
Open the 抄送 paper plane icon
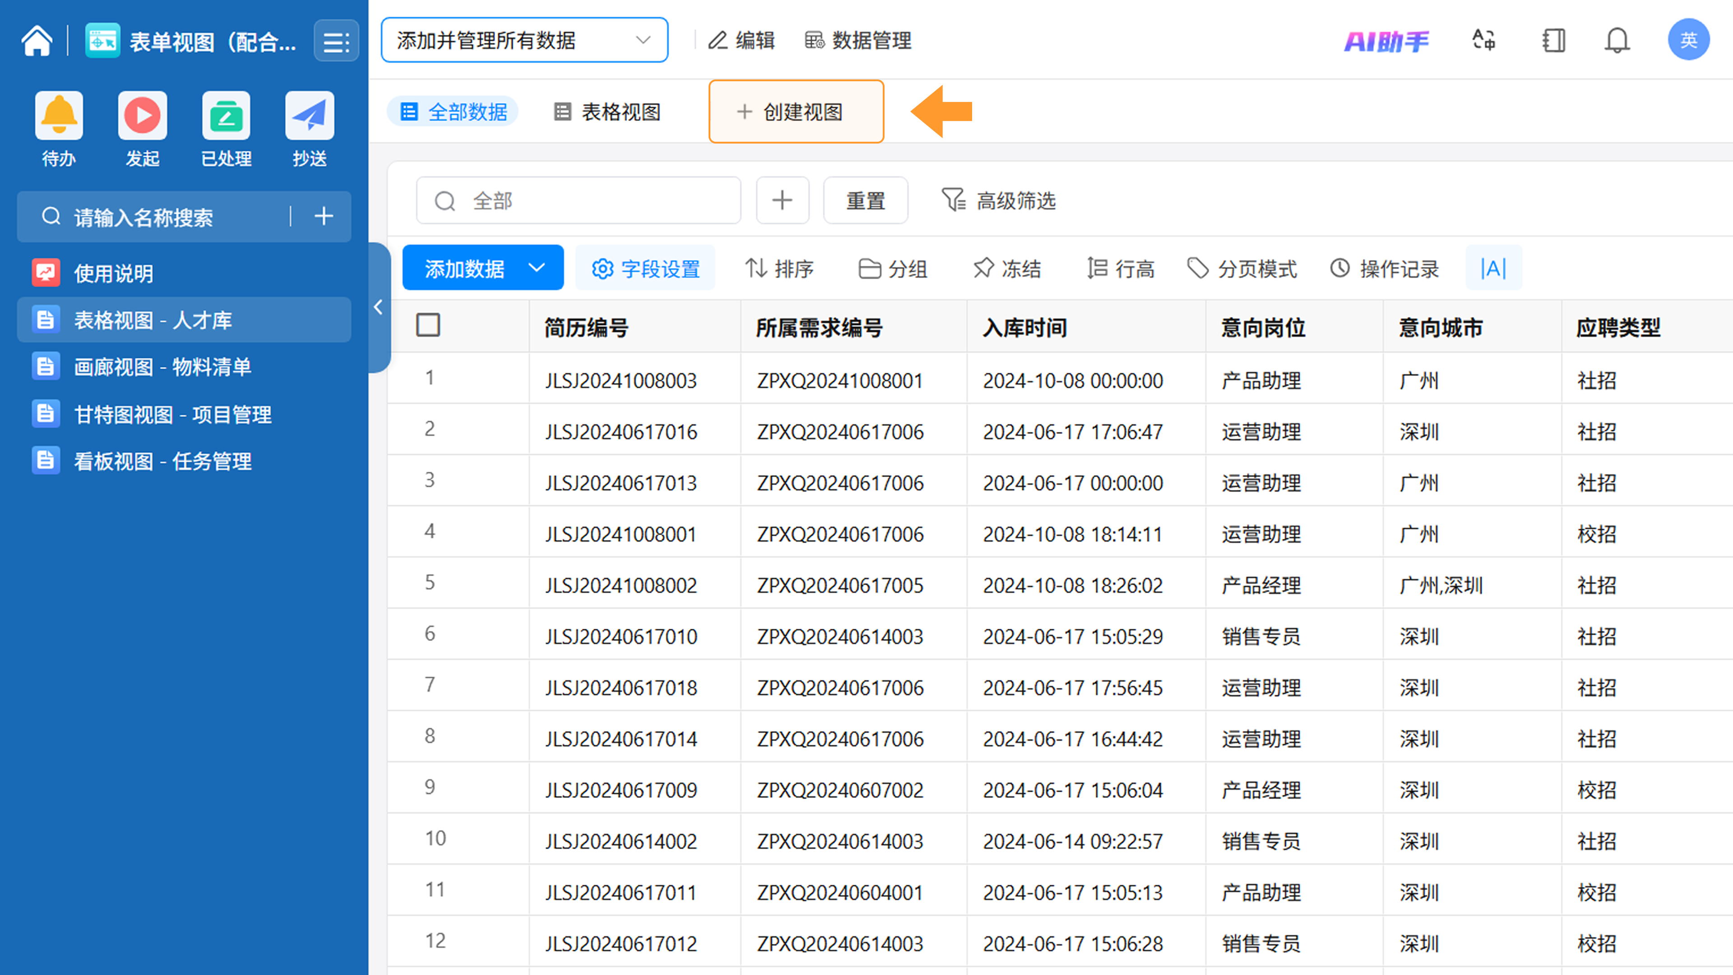310,116
